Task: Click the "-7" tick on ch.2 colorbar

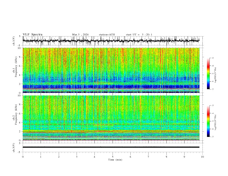Action: 212,137
